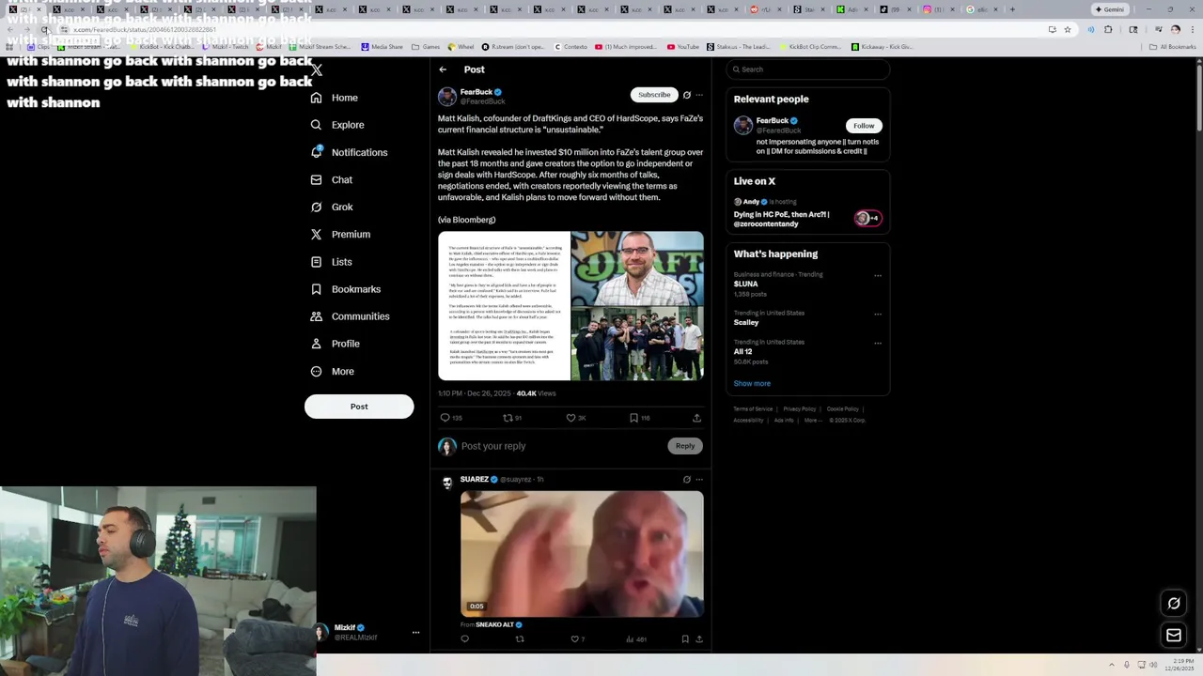Open Home in the X sidebar
Screen dimensions: 1203x676
(335, 98)
